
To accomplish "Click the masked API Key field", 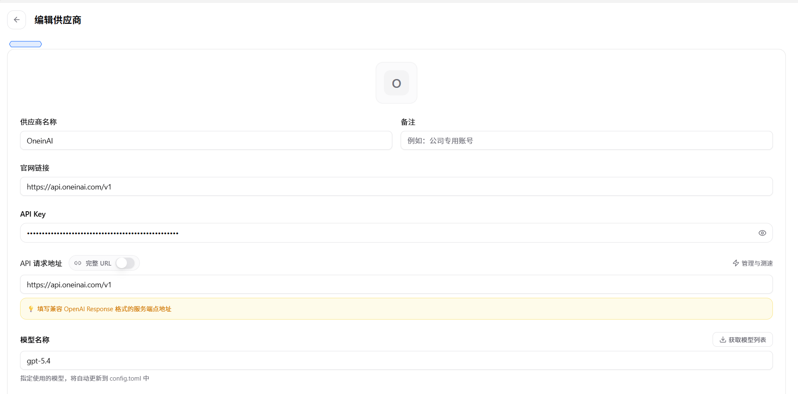I will pyautogui.click(x=396, y=233).
